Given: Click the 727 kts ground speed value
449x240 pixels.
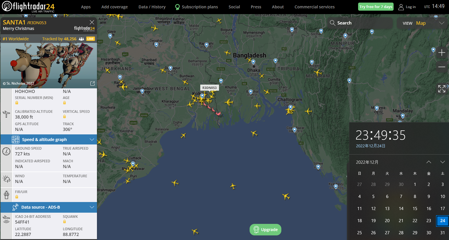Looking at the screenshot, I should coord(23,154).
